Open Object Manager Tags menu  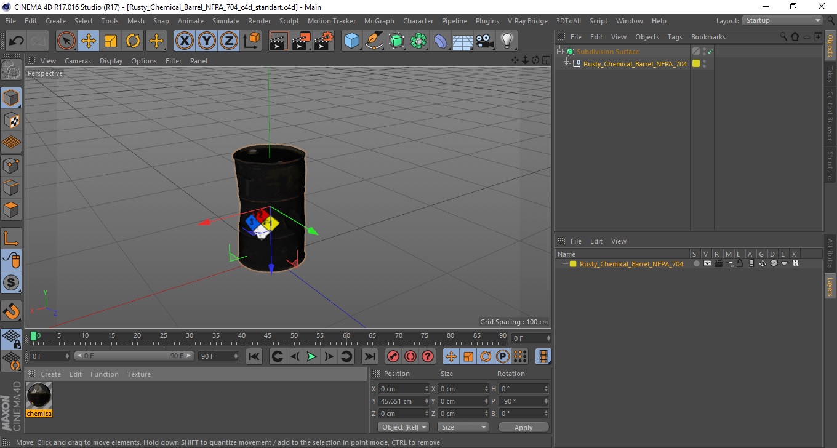pyautogui.click(x=675, y=37)
